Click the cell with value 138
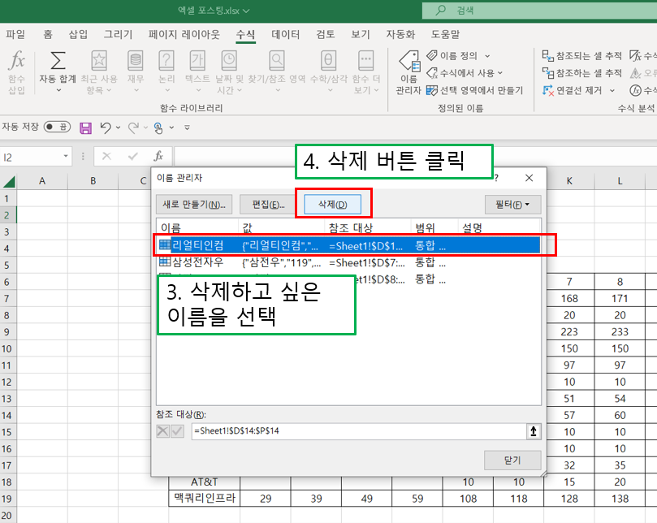657x523 pixels. point(620,499)
